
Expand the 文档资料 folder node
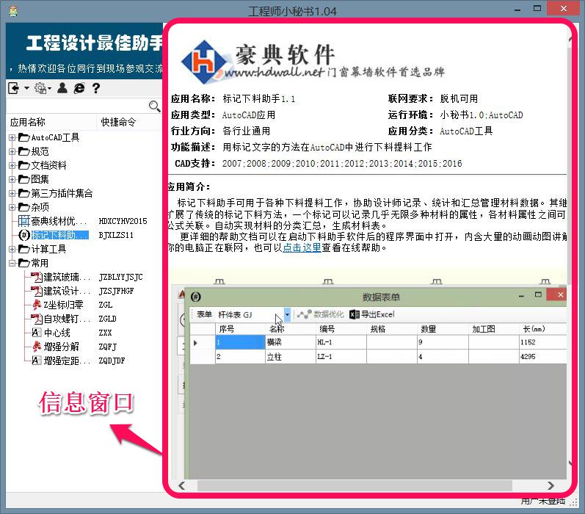12,165
